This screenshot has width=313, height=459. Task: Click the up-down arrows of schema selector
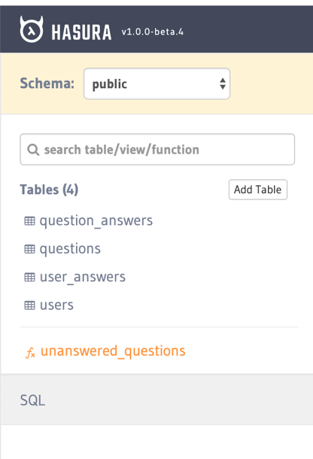(223, 84)
